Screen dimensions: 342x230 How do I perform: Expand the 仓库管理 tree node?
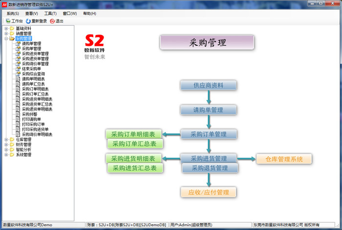[6, 139]
